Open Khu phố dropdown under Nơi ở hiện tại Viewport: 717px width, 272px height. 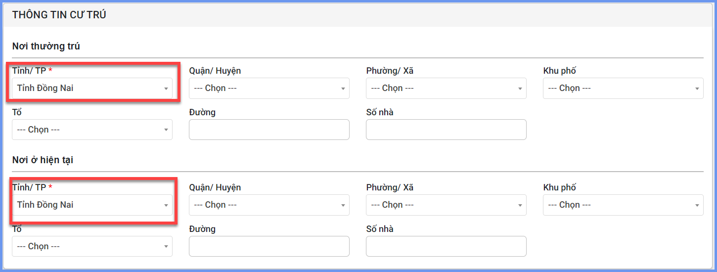(x=623, y=205)
